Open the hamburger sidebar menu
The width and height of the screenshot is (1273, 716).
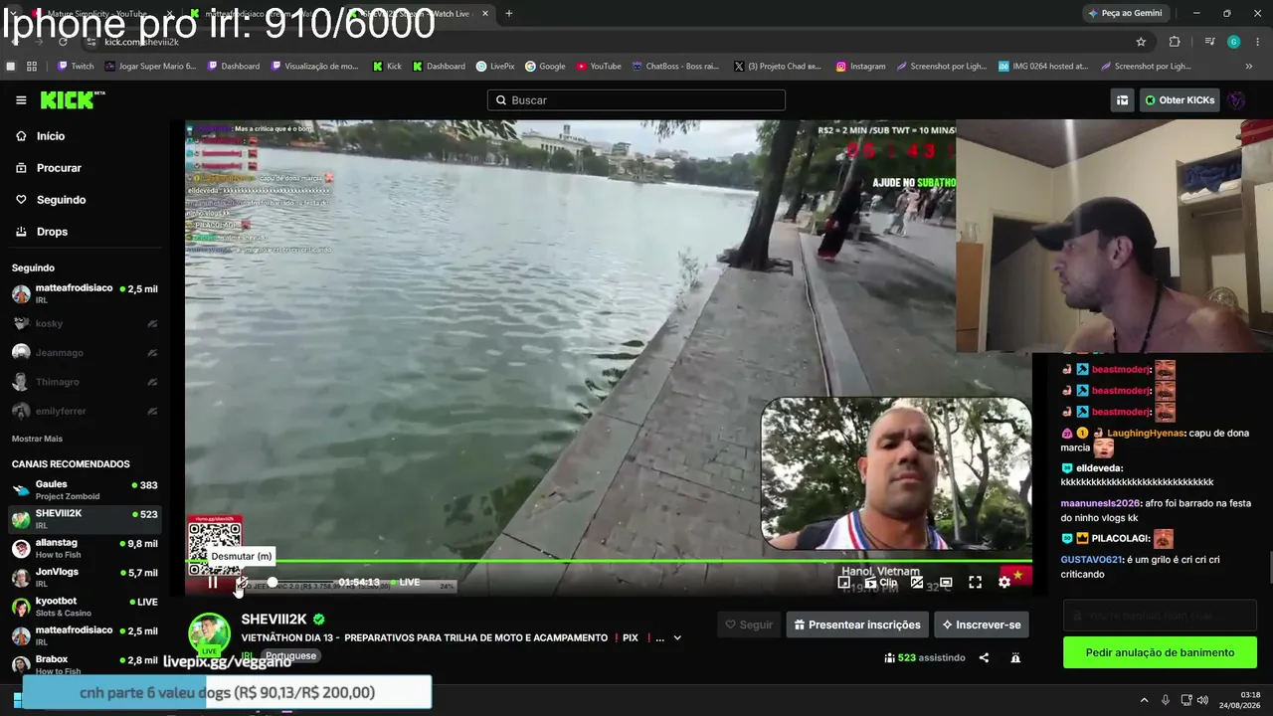point(21,100)
